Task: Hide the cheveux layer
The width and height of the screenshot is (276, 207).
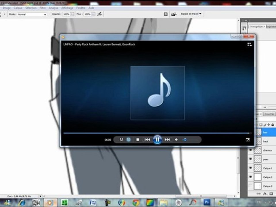Action: click(x=250, y=150)
